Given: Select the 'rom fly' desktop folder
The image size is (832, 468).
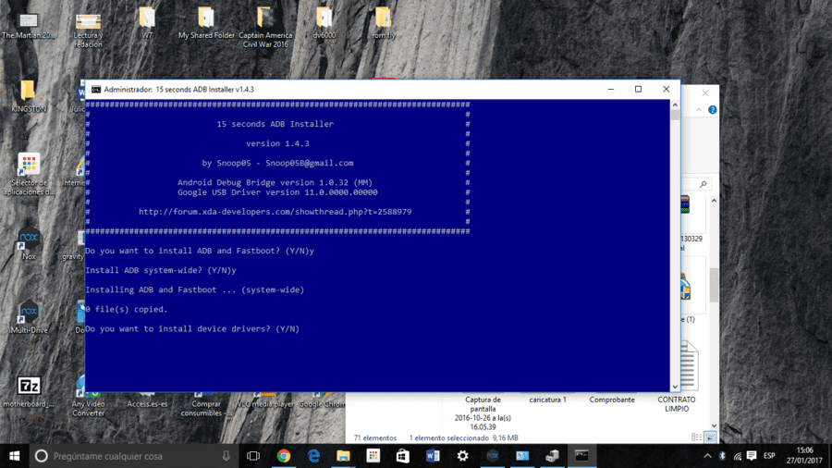Looking at the screenshot, I should [x=383, y=23].
